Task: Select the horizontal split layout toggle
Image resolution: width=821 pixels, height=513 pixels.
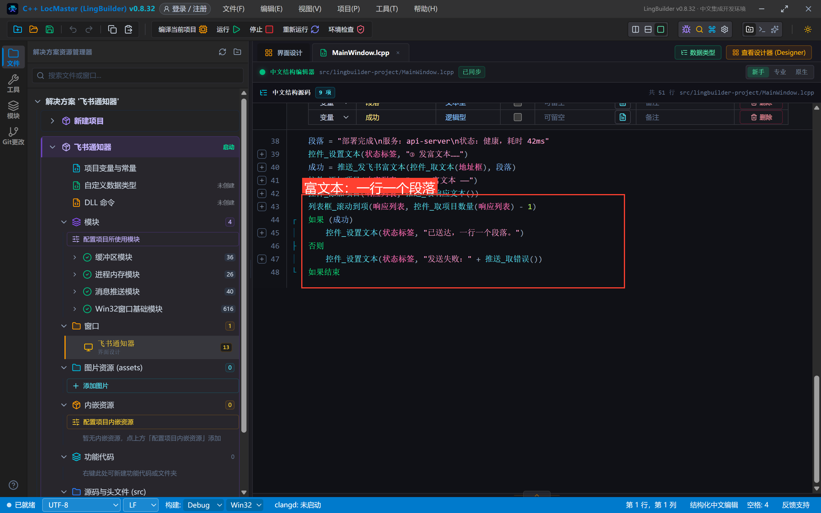Action: [648, 30]
